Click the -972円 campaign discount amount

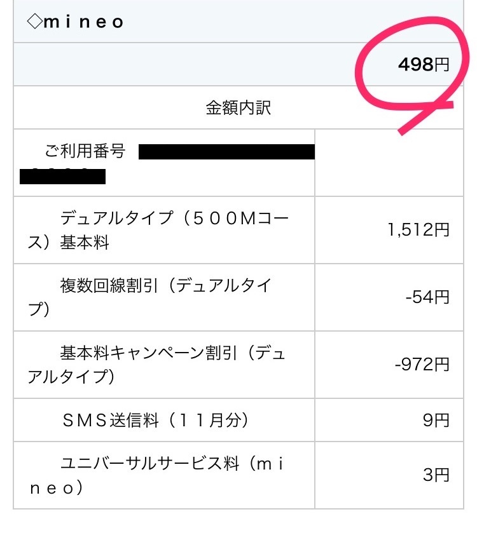click(x=422, y=365)
